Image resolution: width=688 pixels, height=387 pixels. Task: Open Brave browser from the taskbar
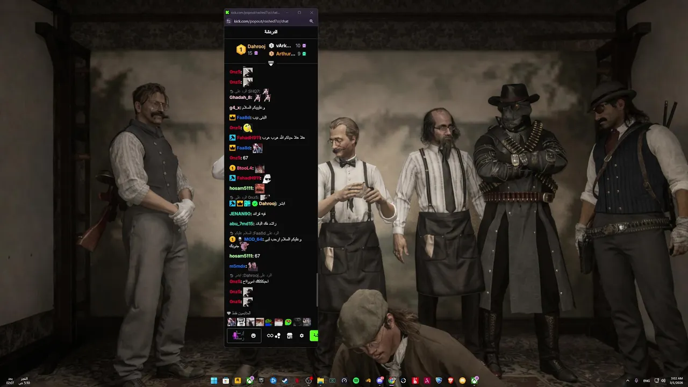450,381
